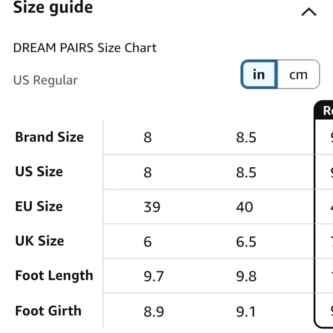The width and height of the screenshot is (333, 333).
Task: Select the recommended size column header
Action: 324,110
